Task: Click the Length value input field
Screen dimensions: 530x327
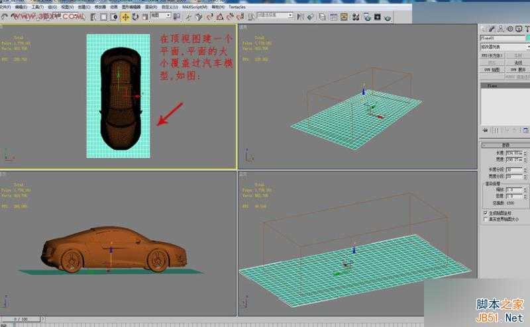Action: point(514,153)
